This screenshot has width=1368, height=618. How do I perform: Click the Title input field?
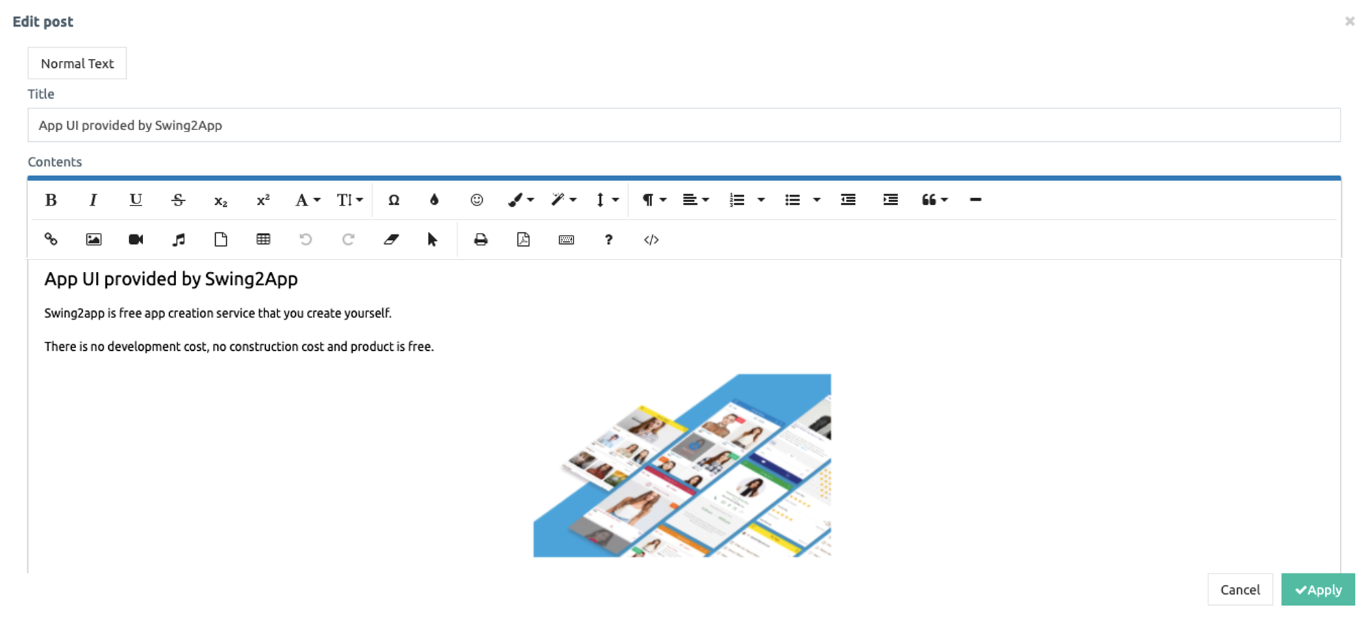click(684, 125)
